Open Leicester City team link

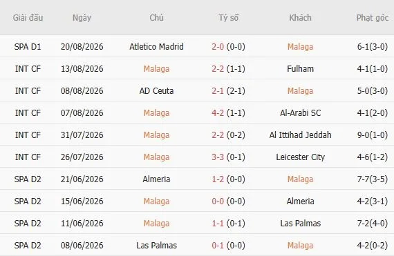300,157
